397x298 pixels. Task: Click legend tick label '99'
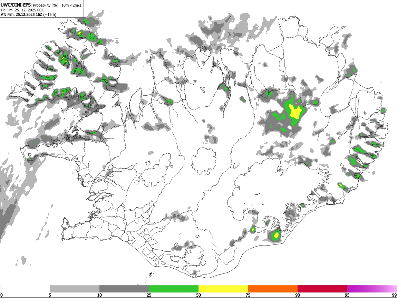[x=394, y=295]
